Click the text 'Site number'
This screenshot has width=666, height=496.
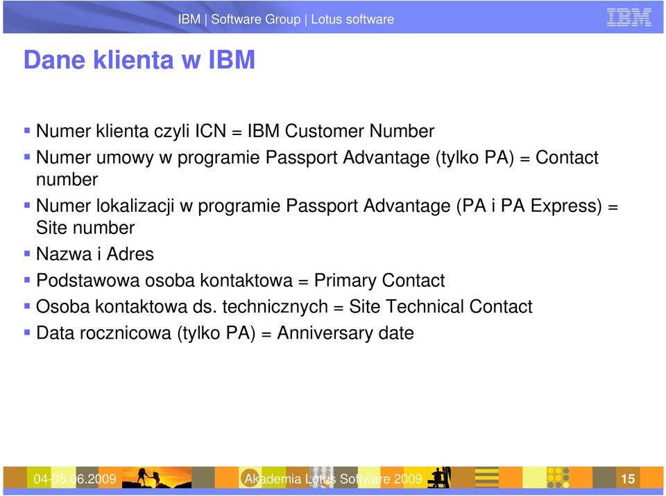tap(85, 227)
